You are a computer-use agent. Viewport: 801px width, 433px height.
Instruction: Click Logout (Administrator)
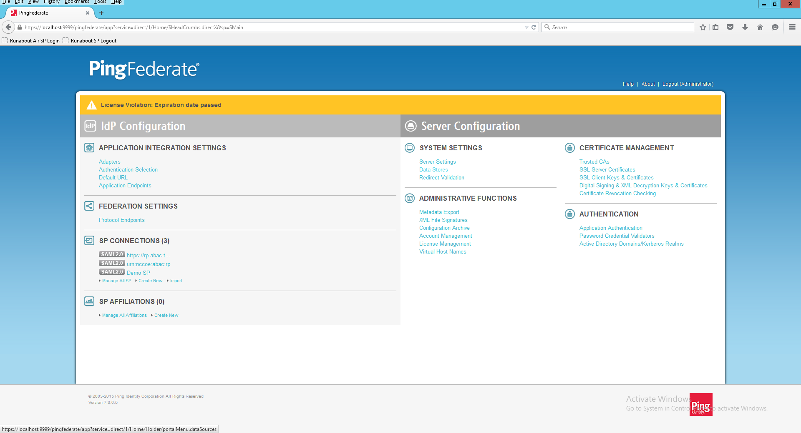tap(688, 84)
